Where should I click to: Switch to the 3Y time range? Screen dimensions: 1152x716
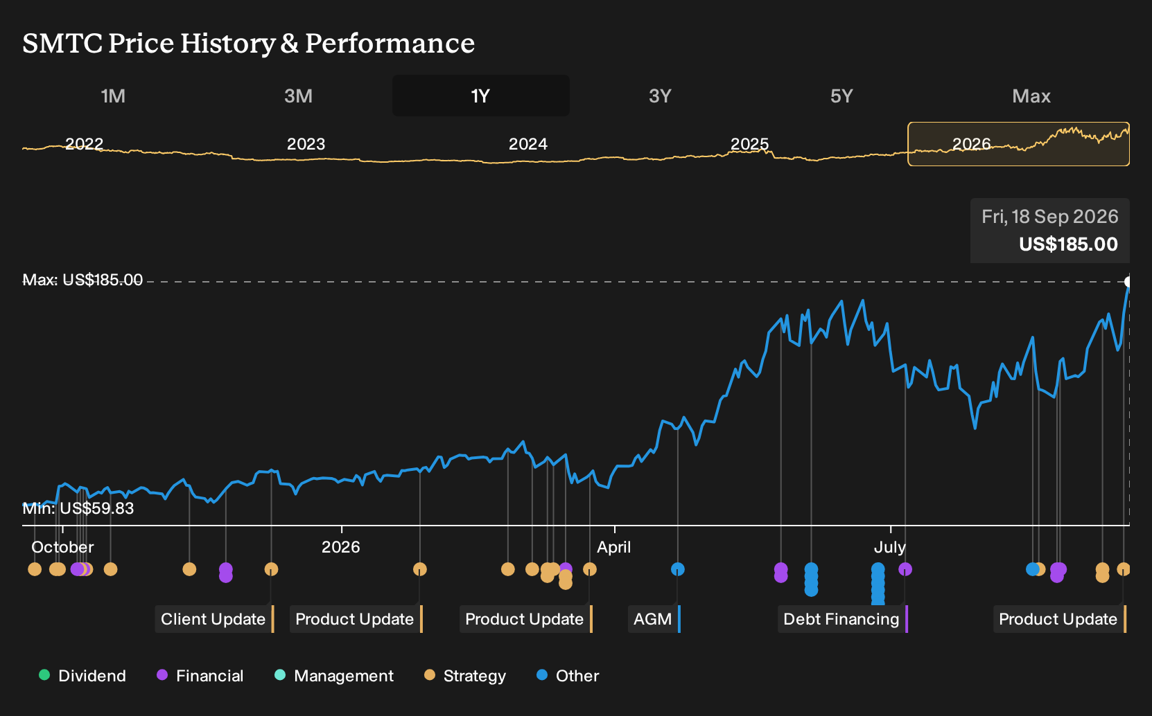click(660, 96)
